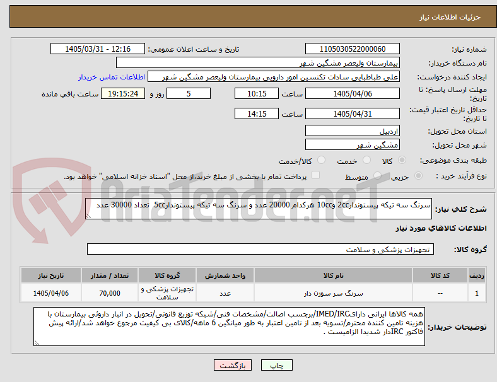The width and height of the screenshot is (497, 382).
Task: Click the item name cell سرنگ سر سوزن دار
Action: 333,293
